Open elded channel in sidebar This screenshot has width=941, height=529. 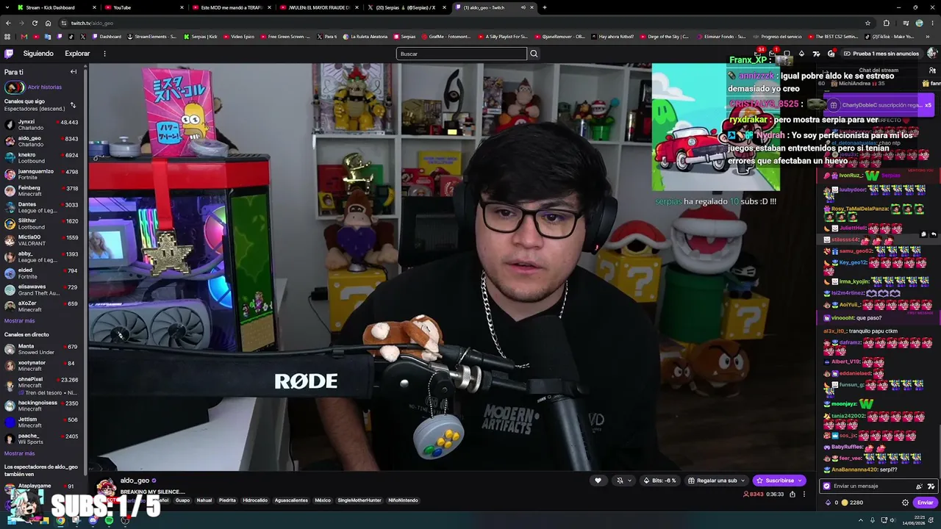coord(43,273)
